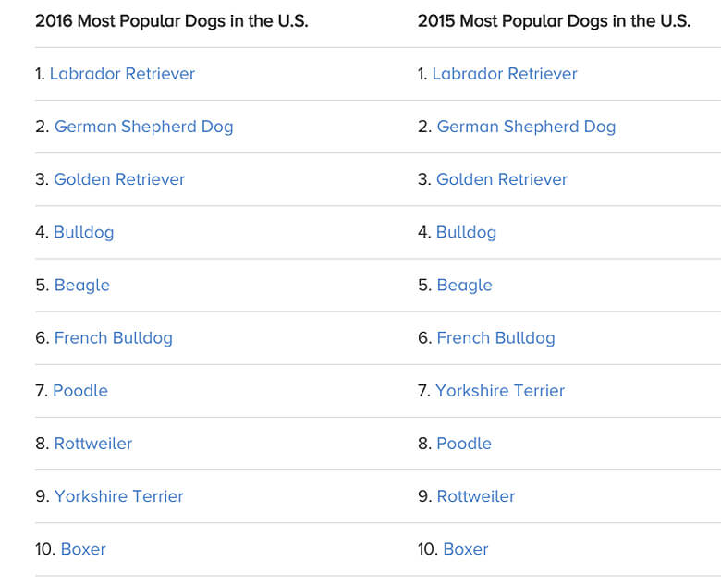This screenshot has height=585, width=721.
Task: Select Bulldog link in the 2015 column
Action: (466, 232)
